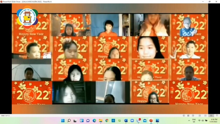The height and width of the screenshot is (124, 220).
Task: Open Microsoft Edge from taskbar
Action: 94,121
